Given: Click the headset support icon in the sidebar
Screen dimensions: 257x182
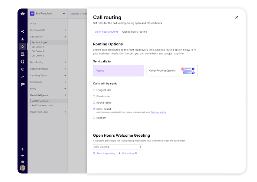Looking at the screenshot, I should pyautogui.click(x=23, y=62).
